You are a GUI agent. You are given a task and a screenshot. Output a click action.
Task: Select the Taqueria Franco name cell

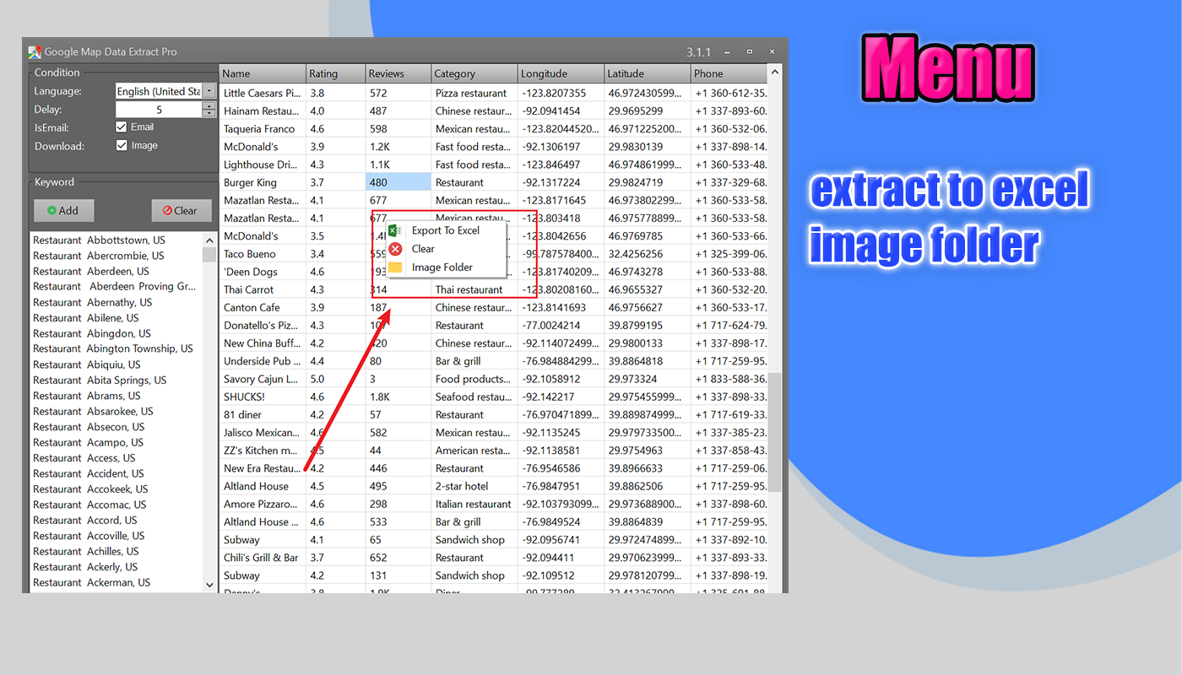(x=263, y=129)
